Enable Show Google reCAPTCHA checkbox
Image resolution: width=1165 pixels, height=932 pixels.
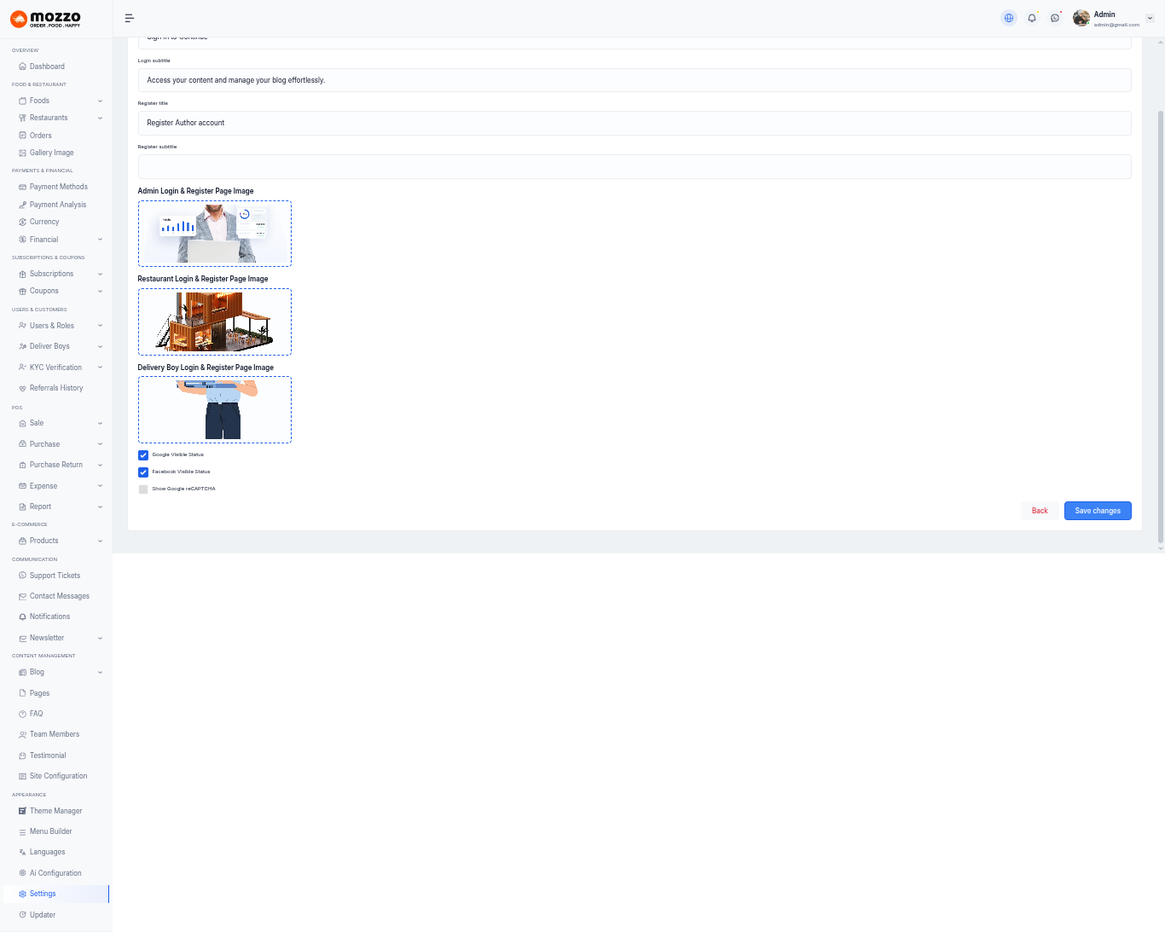[x=143, y=489]
